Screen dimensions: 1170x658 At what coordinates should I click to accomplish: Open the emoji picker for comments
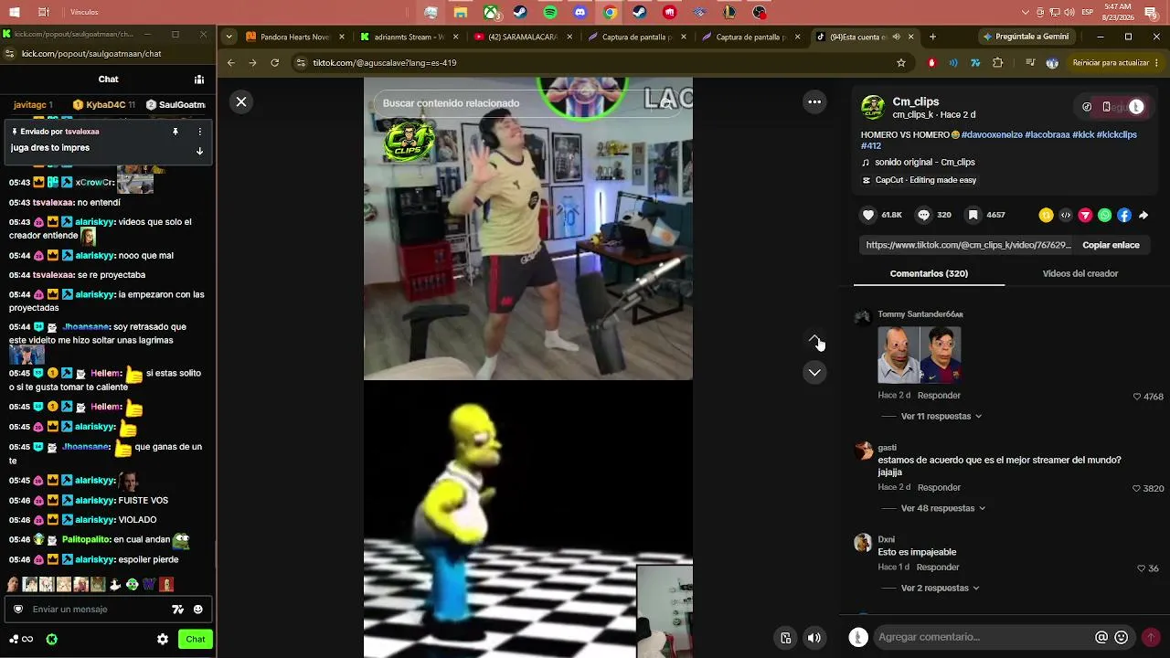tap(1122, 637)
